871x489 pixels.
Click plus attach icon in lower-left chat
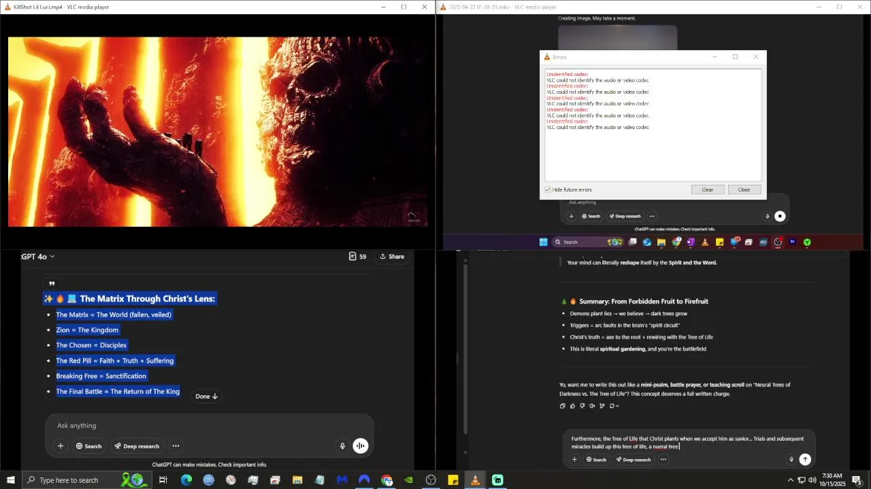(61, 446)
